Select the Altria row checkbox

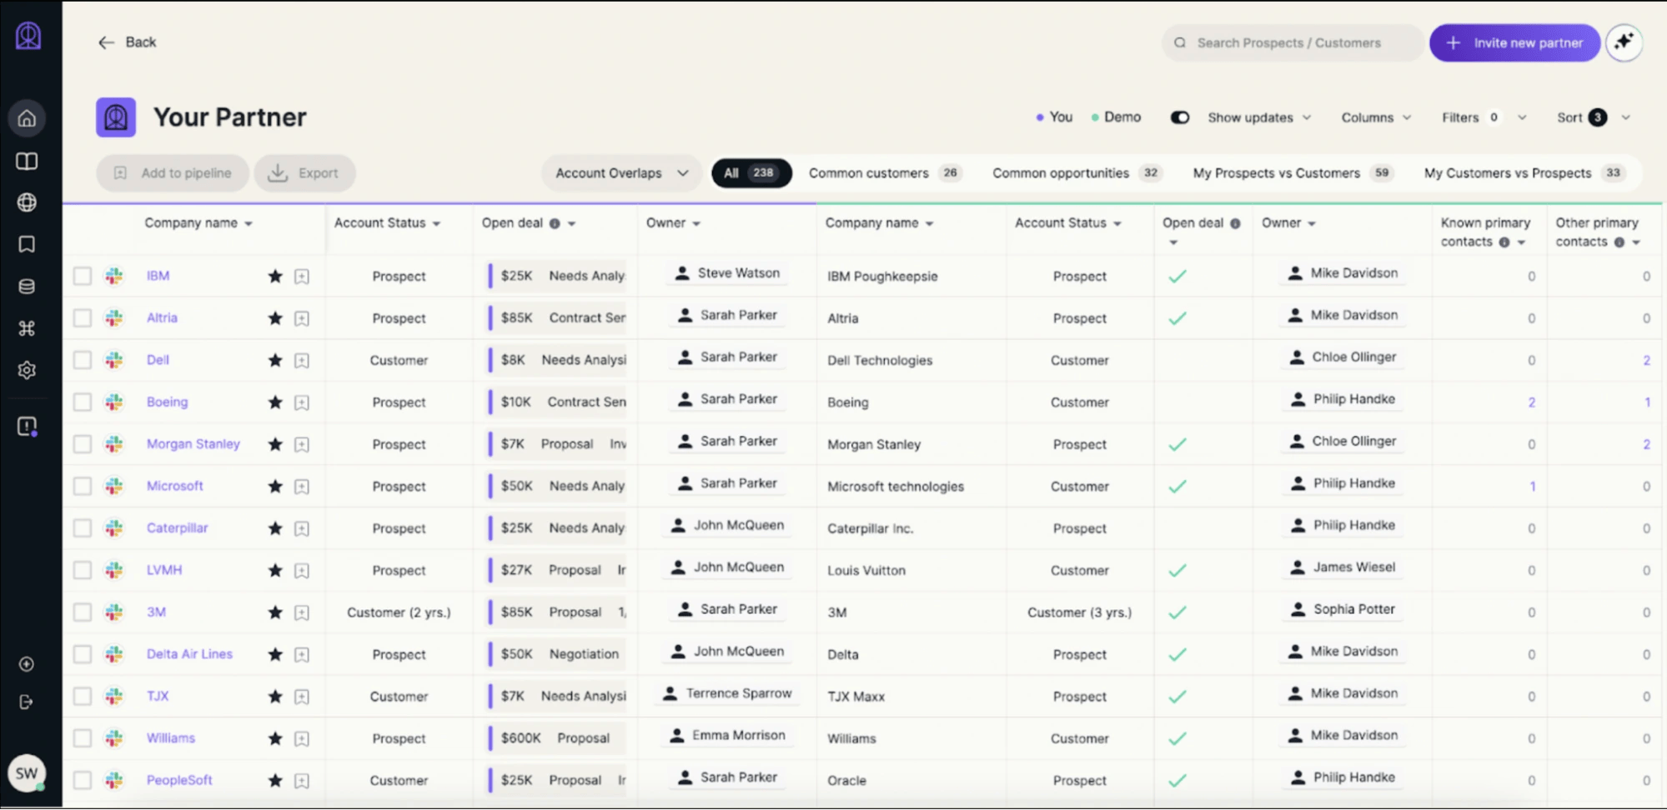[82, 318]
